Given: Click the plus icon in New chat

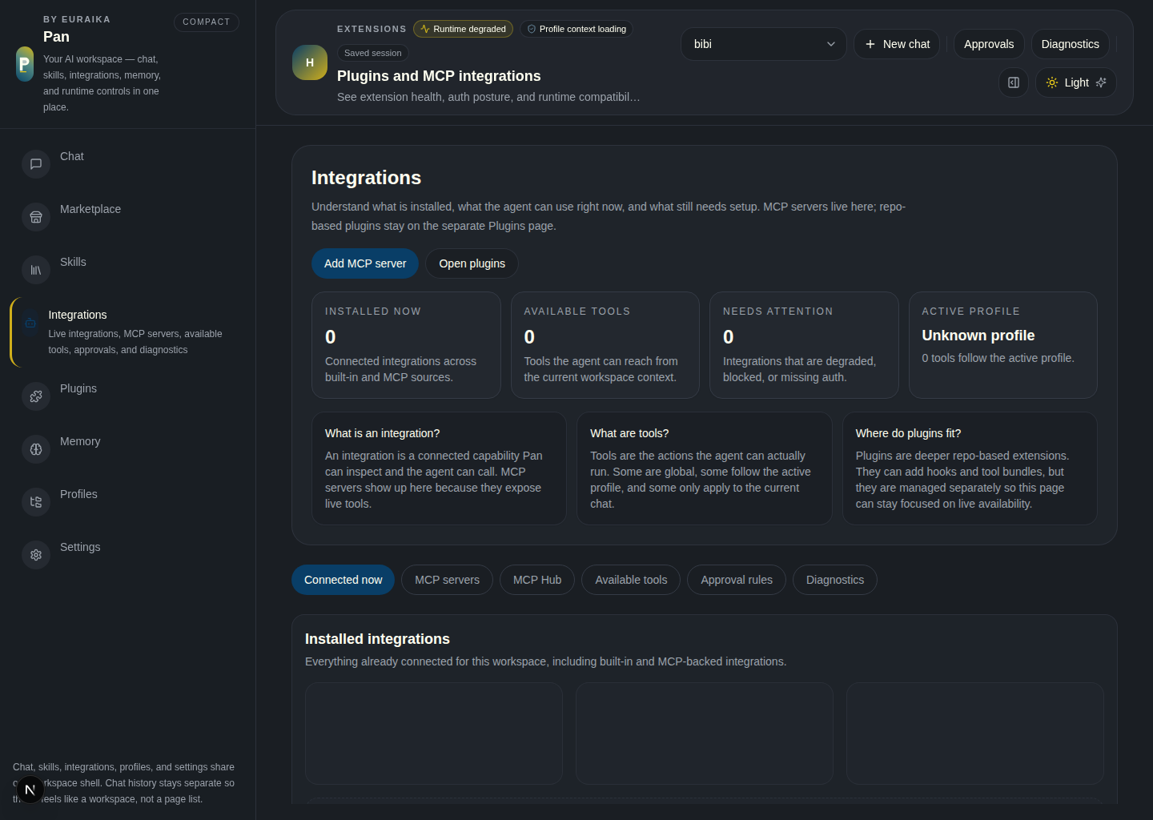Looking at the screenshot, I should tap(870, 44).
